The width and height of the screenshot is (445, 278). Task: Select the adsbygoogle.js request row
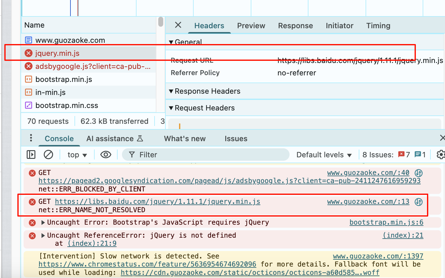[x=88, y=66]
